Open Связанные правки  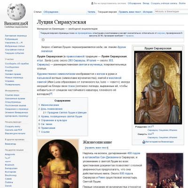[x=15, y=99]
